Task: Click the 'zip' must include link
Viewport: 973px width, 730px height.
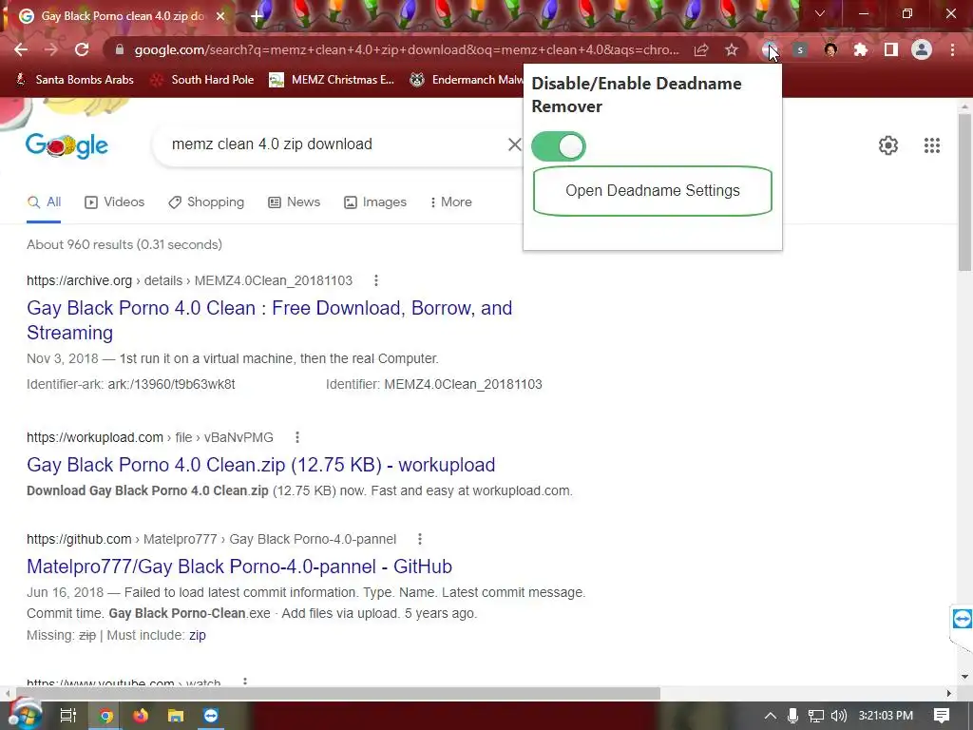Action: (198, 635)
